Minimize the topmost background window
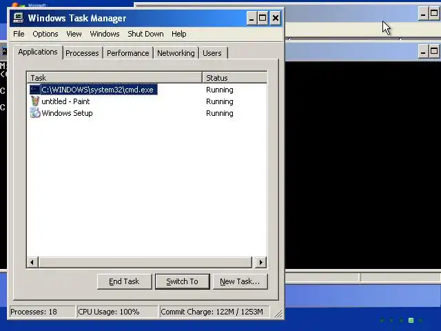 coord(423,14)
